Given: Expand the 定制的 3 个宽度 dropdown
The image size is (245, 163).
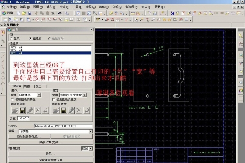Looking at the screenshot, I should 85,95.
